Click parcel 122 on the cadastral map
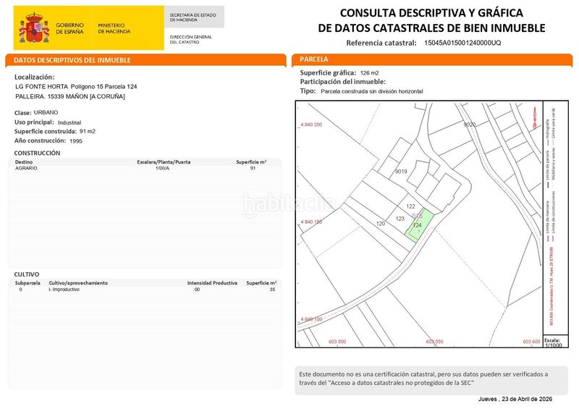Image resolution: width=579 pixels, height=409 pixels. tap(410, 206)
